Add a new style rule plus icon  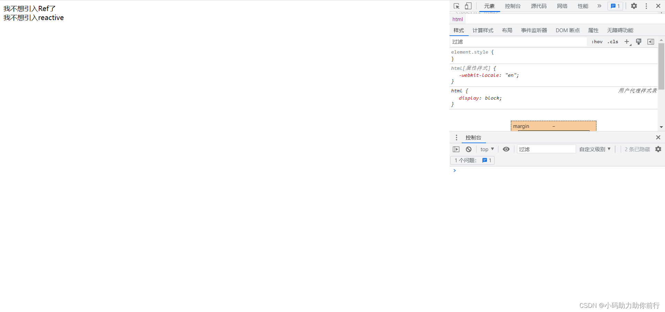pos(627,42)
